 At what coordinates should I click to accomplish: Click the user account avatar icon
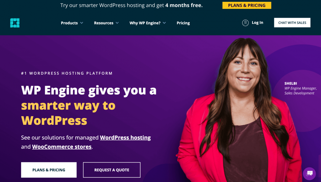pos(245,23)
